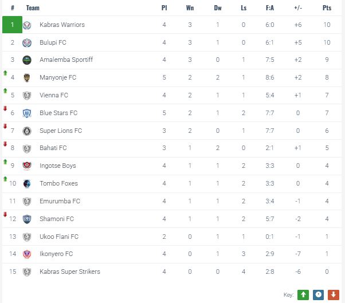Click the Shamoni FC club crest
The width and height of the screenshot is (345, 303).
(x=27, y=219)
